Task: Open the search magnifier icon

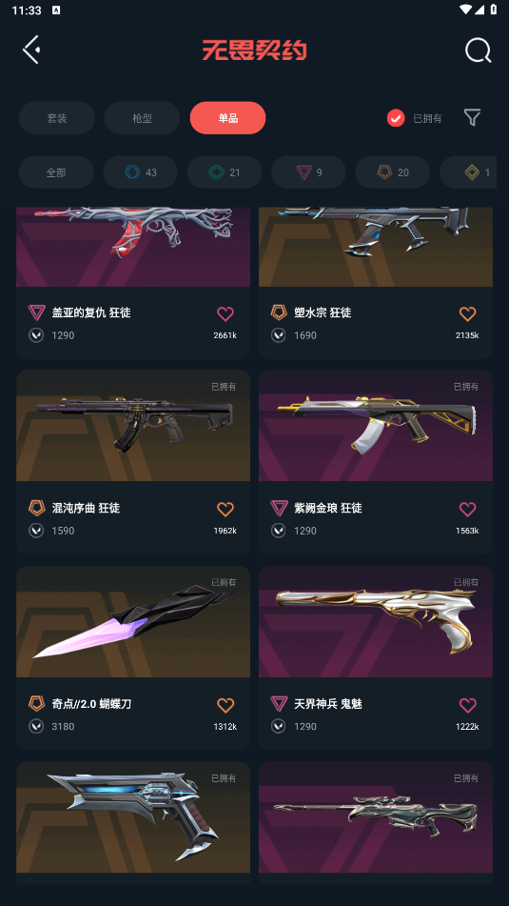Action: click(478, 50)
